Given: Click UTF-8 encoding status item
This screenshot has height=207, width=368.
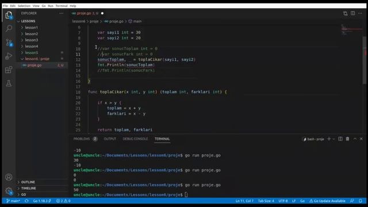Looking at the screenshot, I should pyautogui.click(x=283, y=201).
